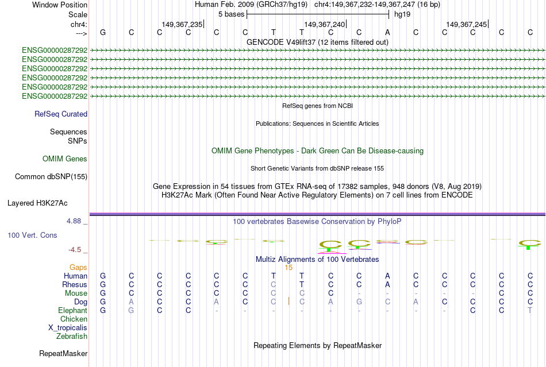Click '100 vertebrates Basewise Conservation by PhyloP' title
This screenshot has height=367, width=546.
point(317,221)
